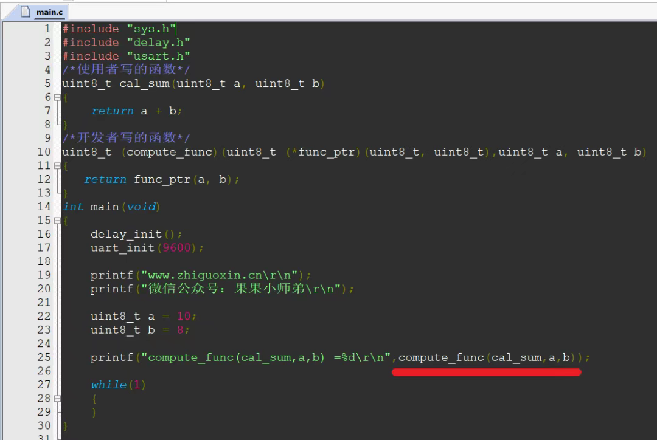Screen dimensions: 657x440
Task: Switch to the main.c tab
Action: pos(49,12)
